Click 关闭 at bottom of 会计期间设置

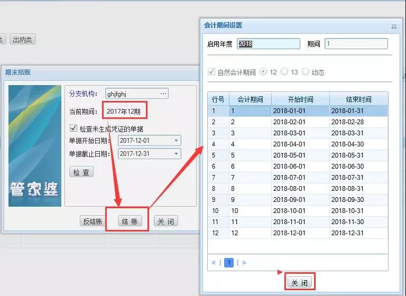click(300, 283)
